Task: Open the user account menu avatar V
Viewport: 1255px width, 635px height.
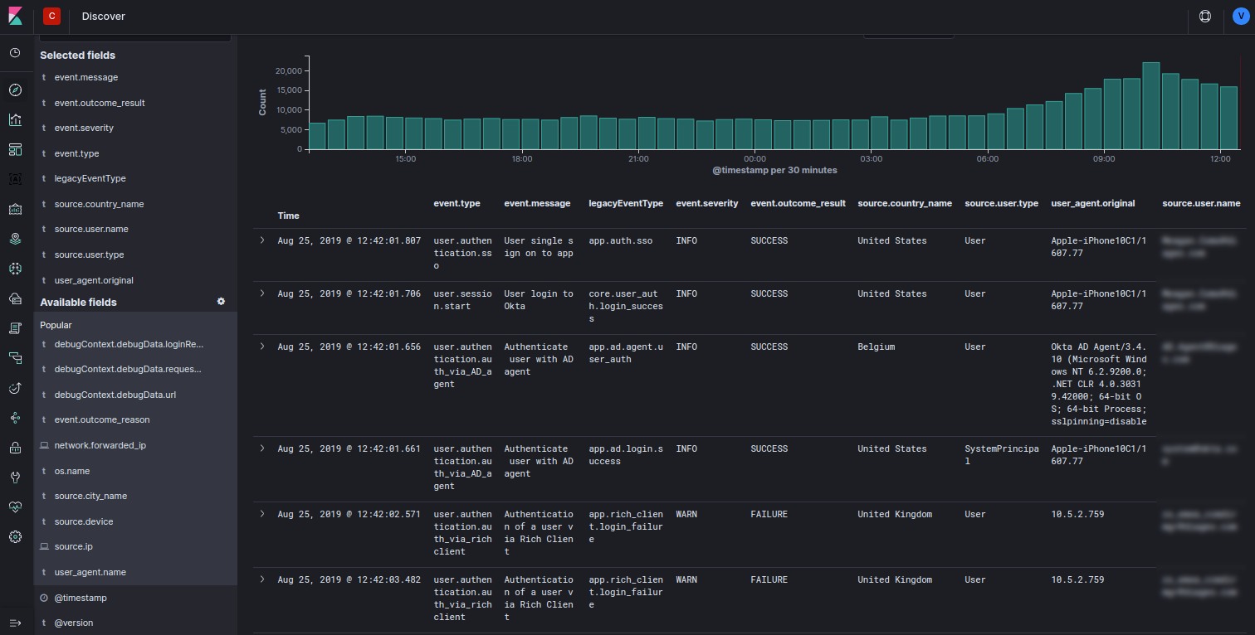Action: tap(1240, 17)
